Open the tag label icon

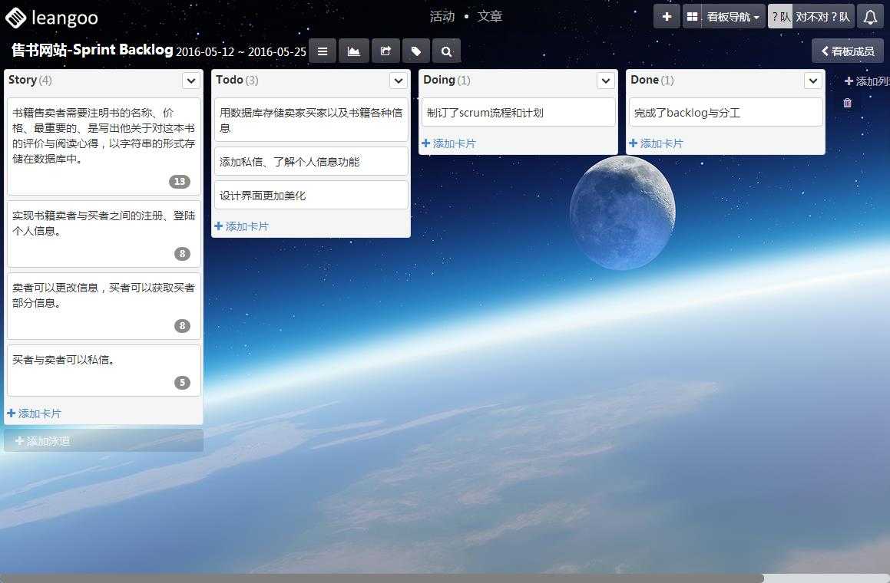(416, 51)
